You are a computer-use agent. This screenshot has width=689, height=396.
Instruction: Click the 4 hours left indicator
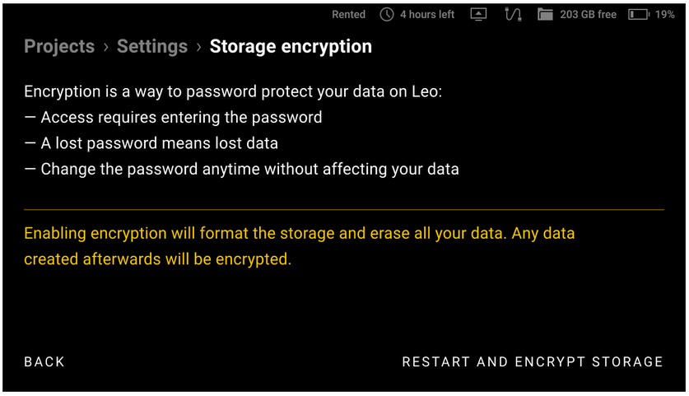[427, 15]
